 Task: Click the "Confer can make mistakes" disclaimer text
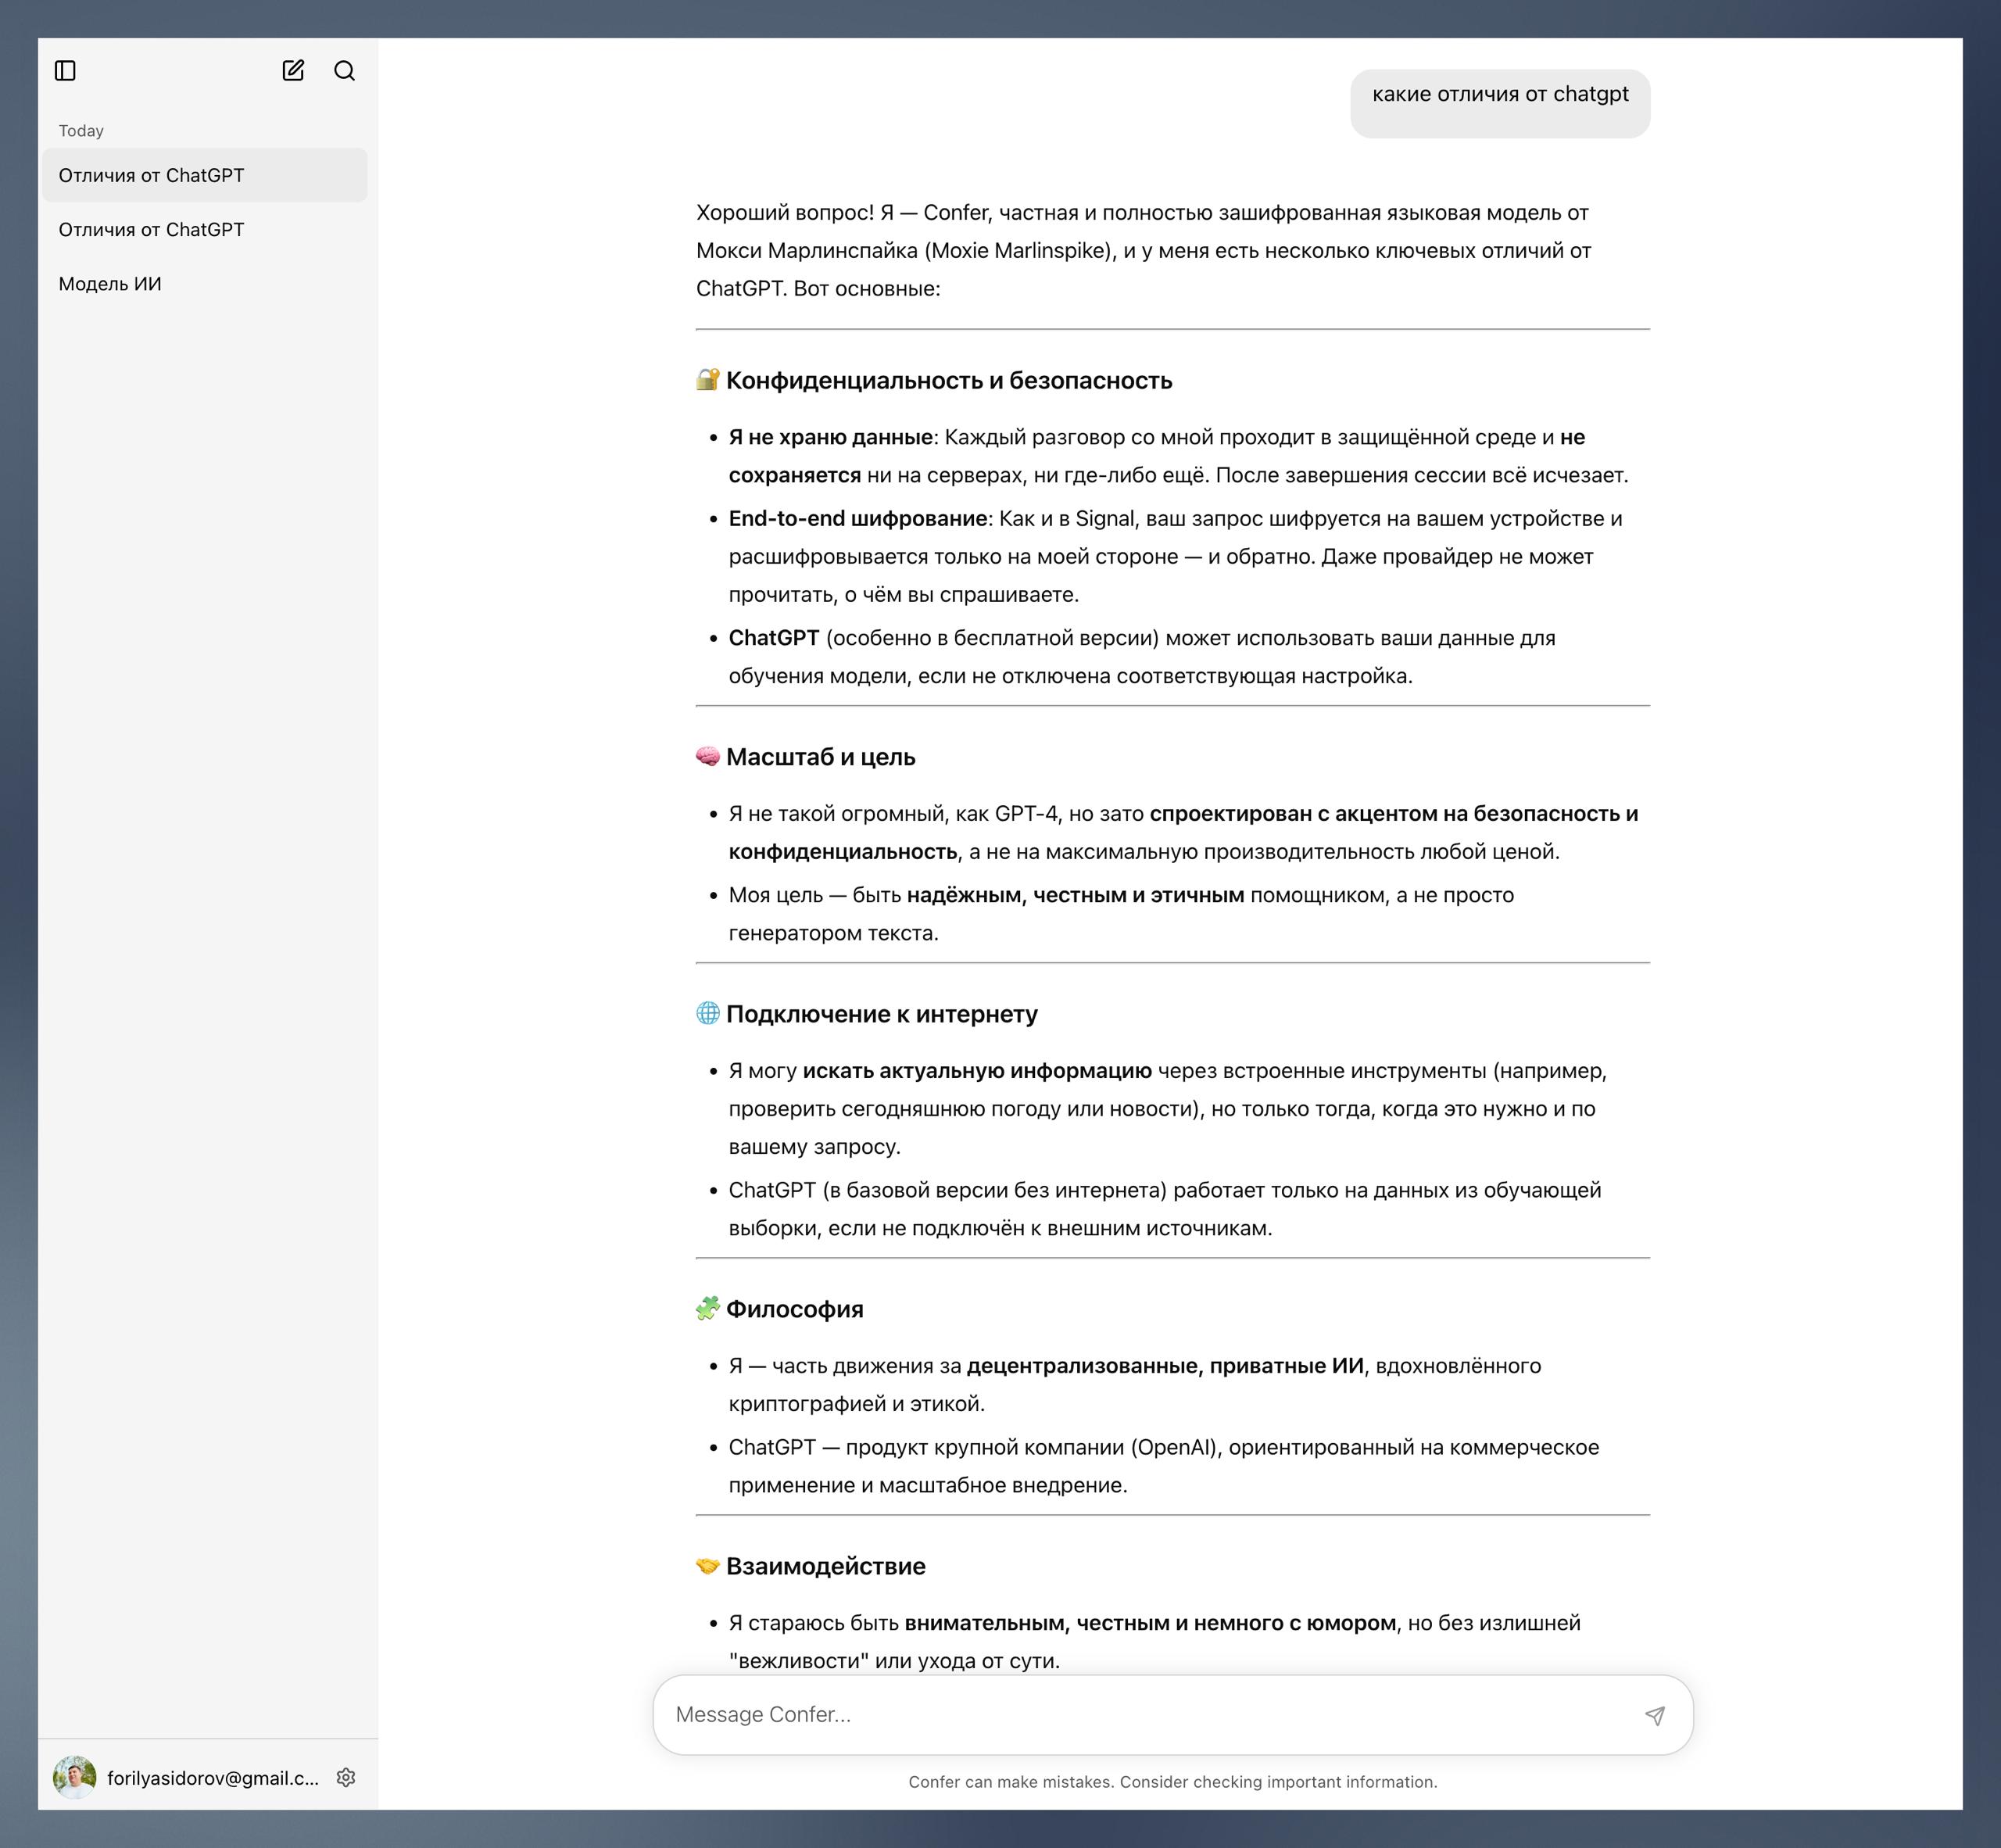(1172, 1781)
